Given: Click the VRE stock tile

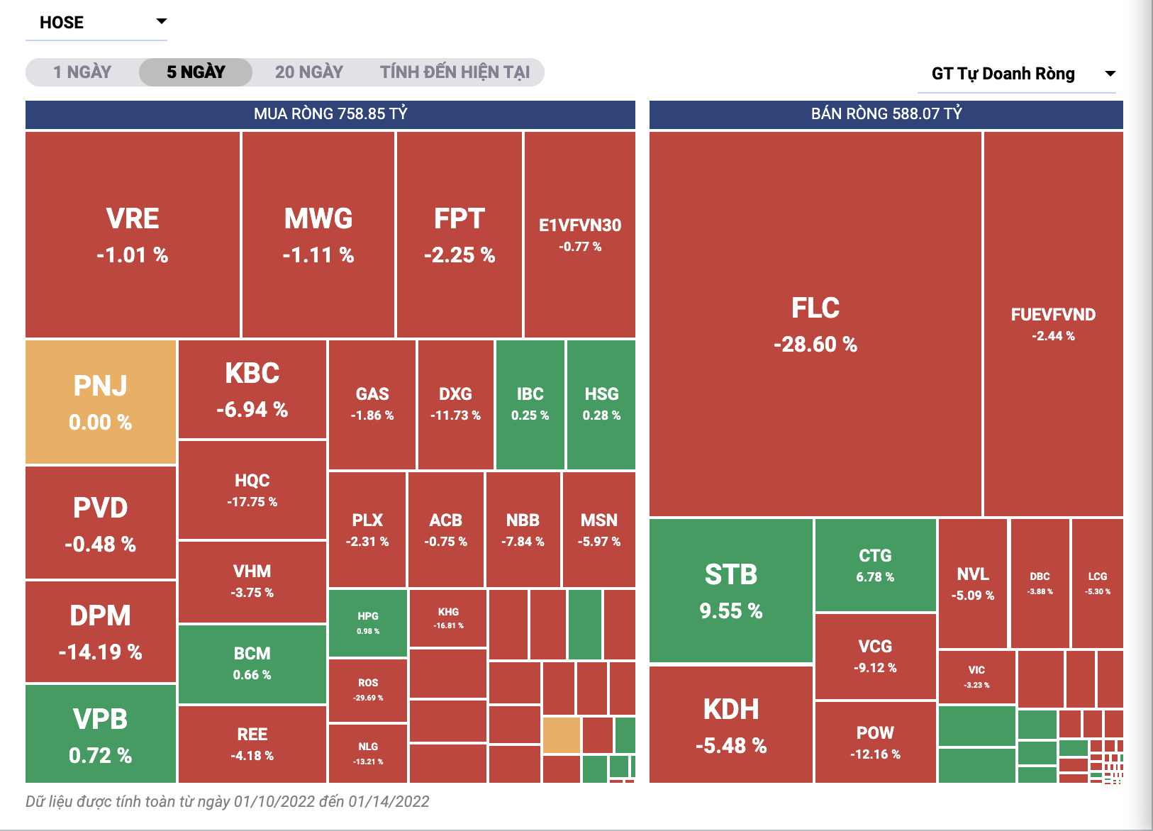Looking at the screenshot, I should point(133,235).
